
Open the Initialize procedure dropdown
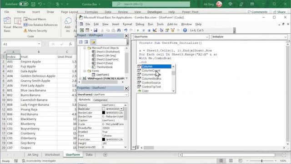(x=285, y=37)
